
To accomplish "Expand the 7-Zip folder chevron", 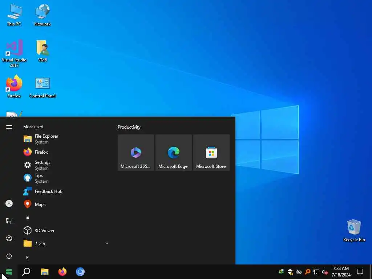I will [107, 243].
